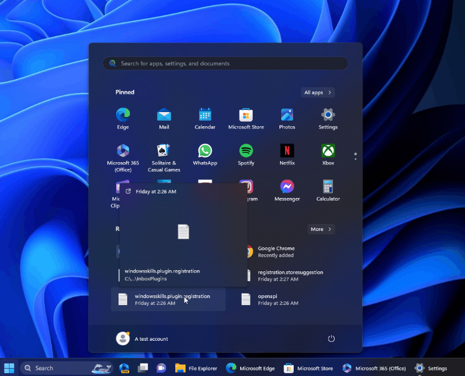Launch the Calculator app
465x376 pixels.
pyautogui.click(x=328, y=190)
